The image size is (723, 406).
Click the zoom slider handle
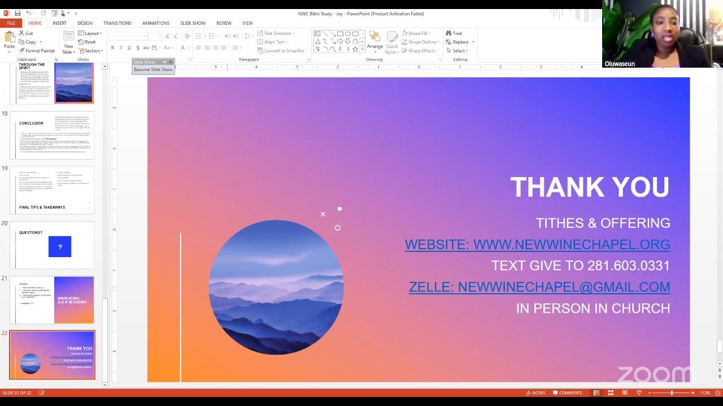(672, 392)
